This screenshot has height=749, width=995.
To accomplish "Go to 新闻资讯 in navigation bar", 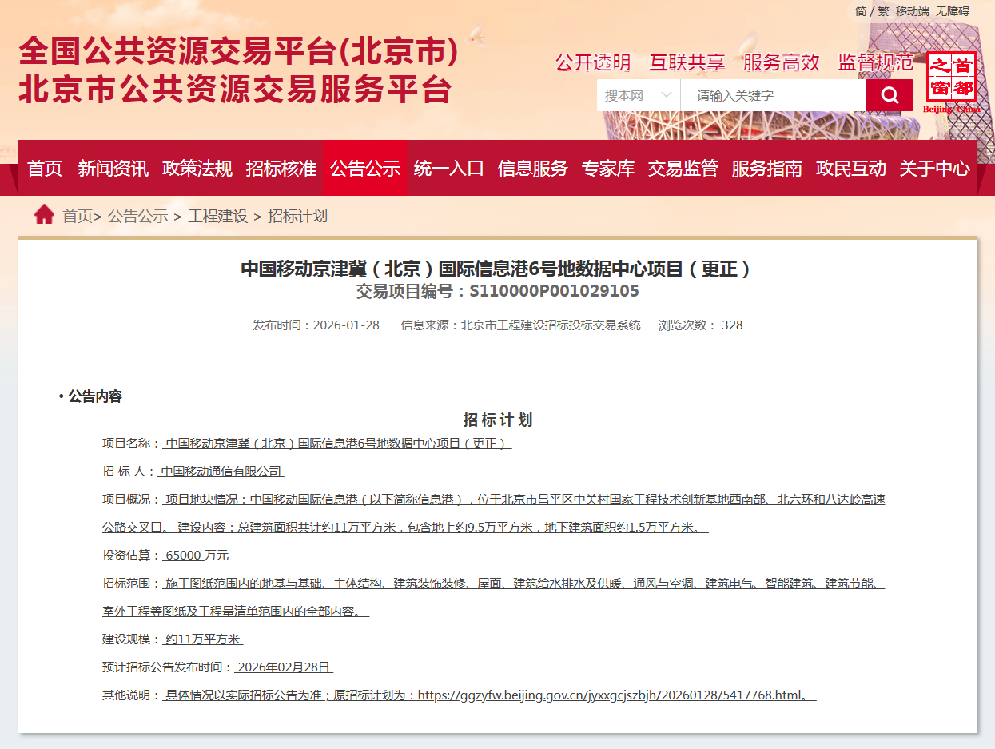I will tap(113, 169).
